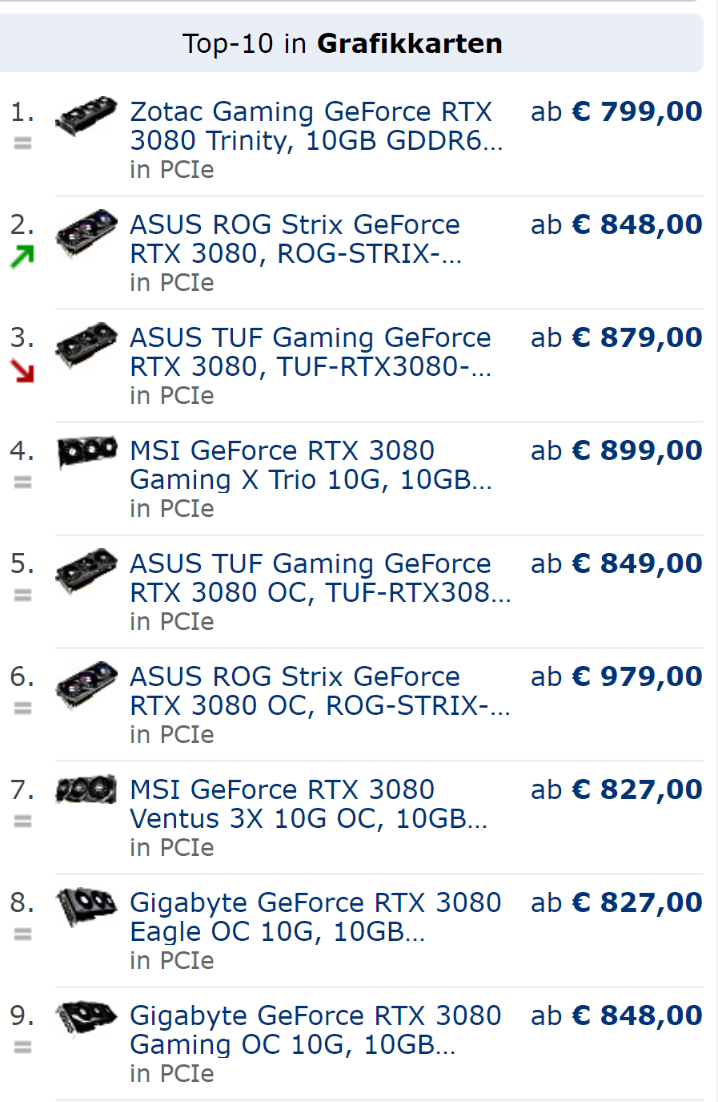Viewport: 718px width, 1102px height.
Task: Open the ASUS ROG Strix GeForce RTX 3080 link at rank 2
Action: point(296,239)
